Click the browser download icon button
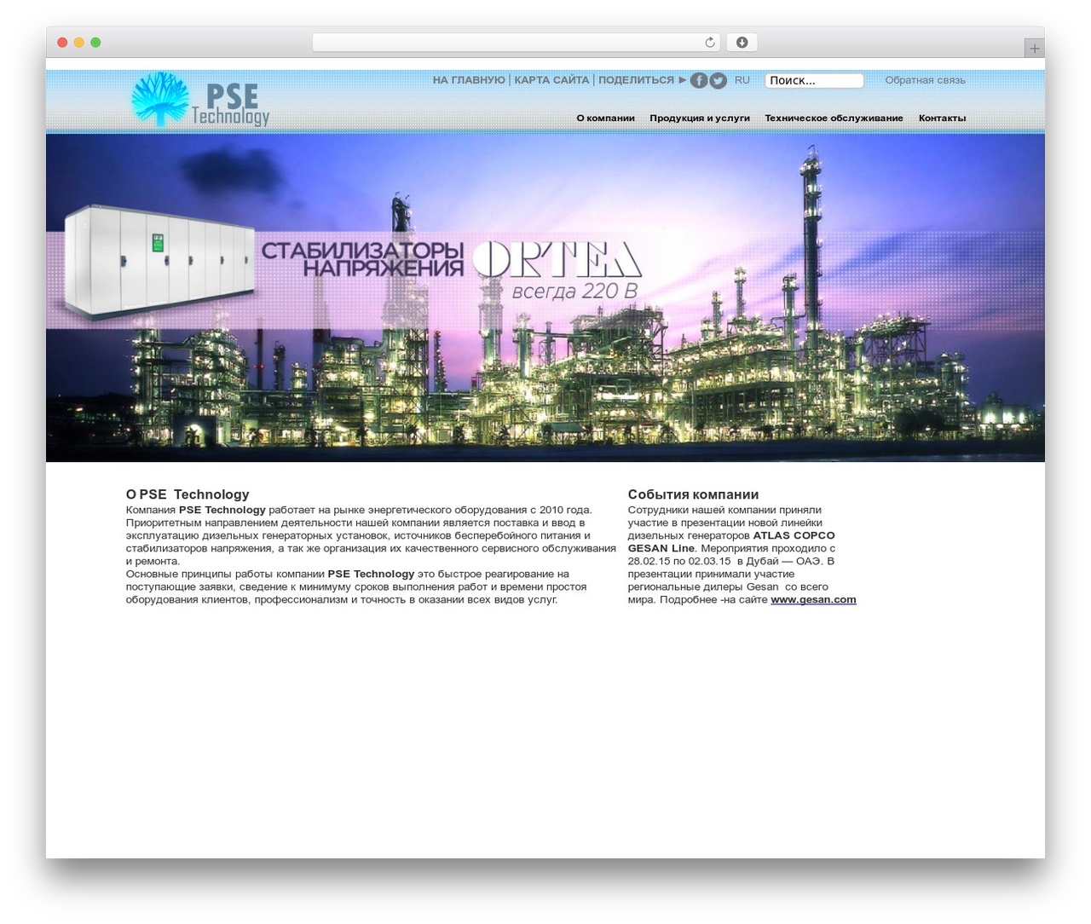Image resolution: width=1091 pixels, height=924 pixels. click(x=742, y=43)
